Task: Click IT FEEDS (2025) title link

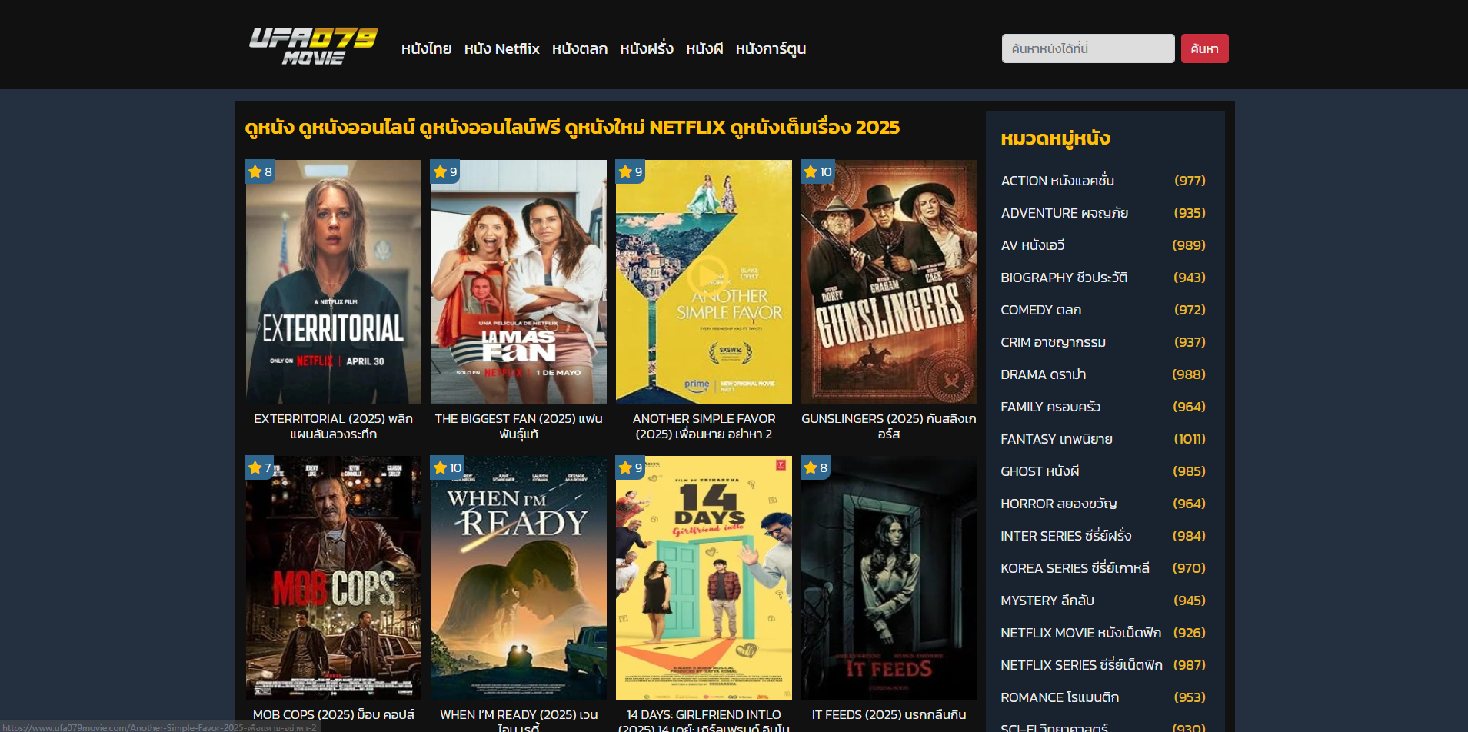Action: pyautogui.click(x=889, y=715)
